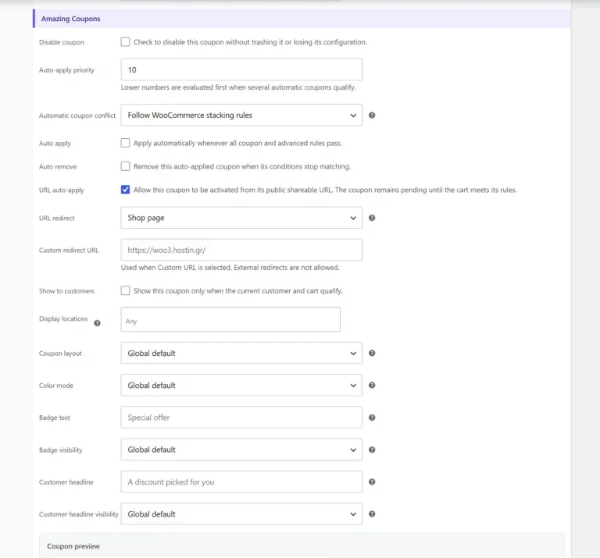
Task: Show help tip beside URL redirect dropdown
Action: [x=372, y=218]
